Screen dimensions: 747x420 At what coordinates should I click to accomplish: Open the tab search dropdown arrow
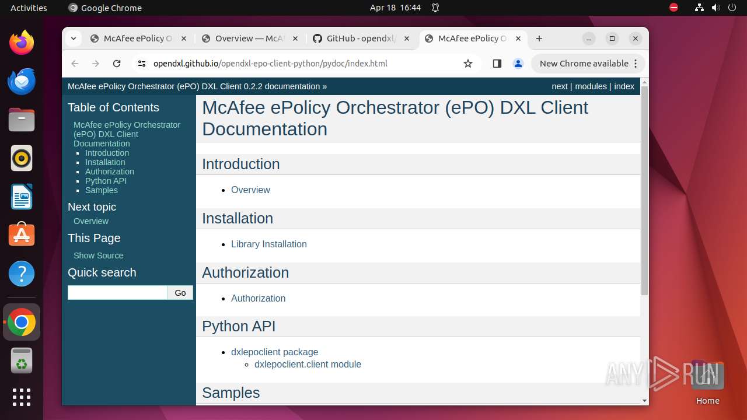[x=74, y=38]
